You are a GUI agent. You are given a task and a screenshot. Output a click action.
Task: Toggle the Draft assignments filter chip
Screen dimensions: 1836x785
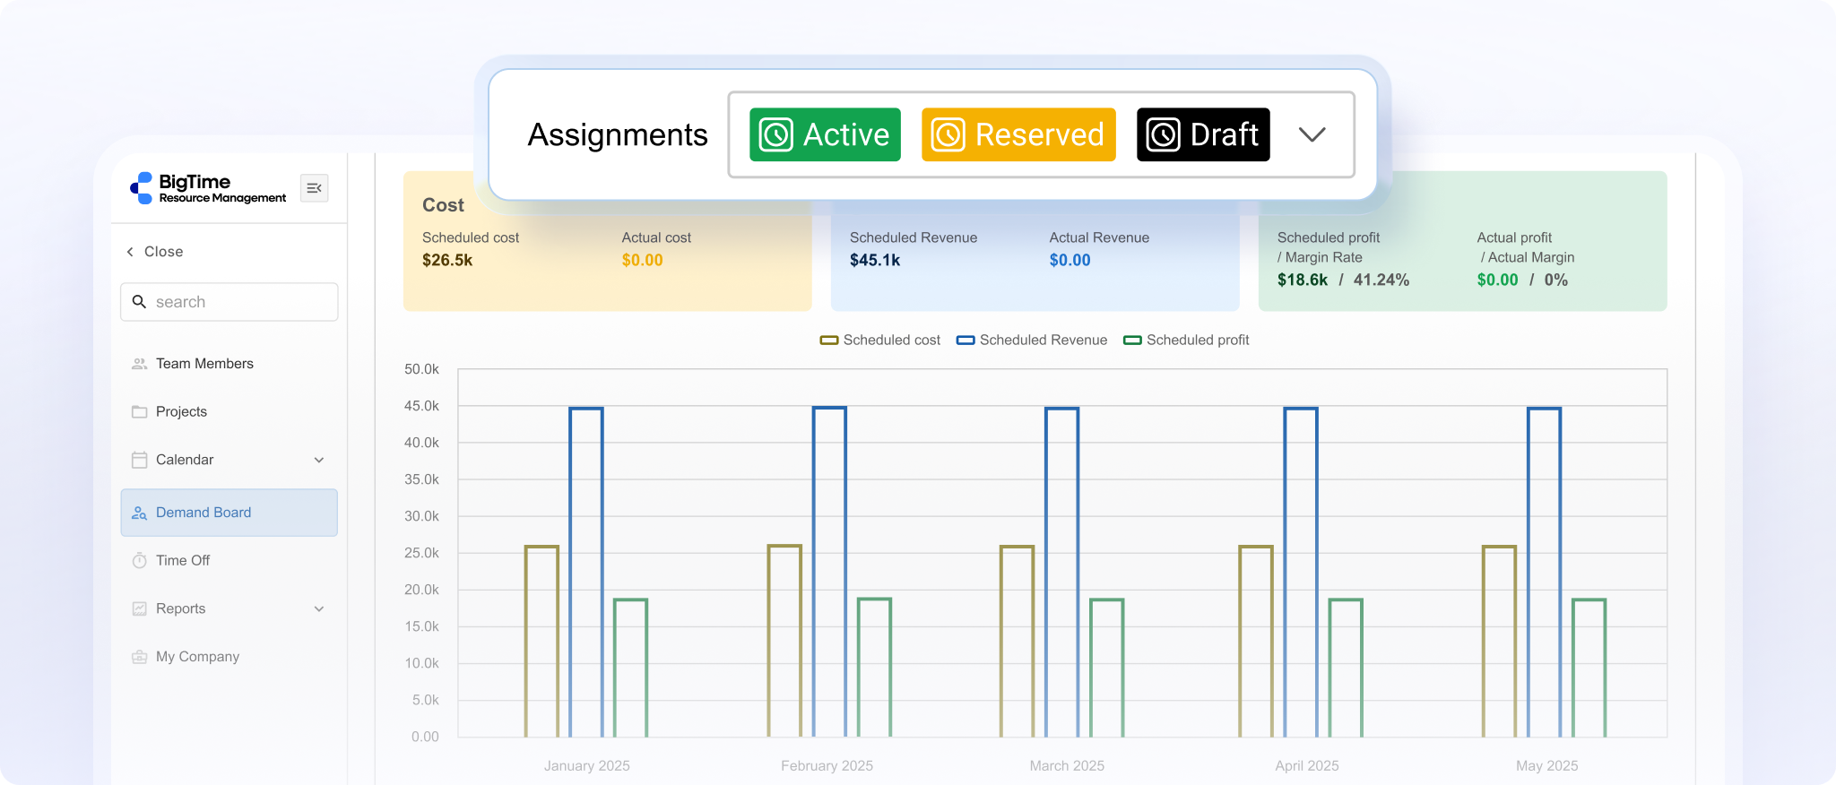pyautogui.click(x=1203, y=134)
